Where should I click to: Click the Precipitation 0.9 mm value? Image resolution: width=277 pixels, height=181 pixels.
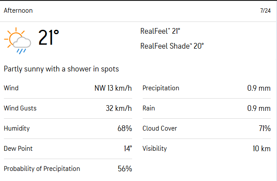coord(259,88)
